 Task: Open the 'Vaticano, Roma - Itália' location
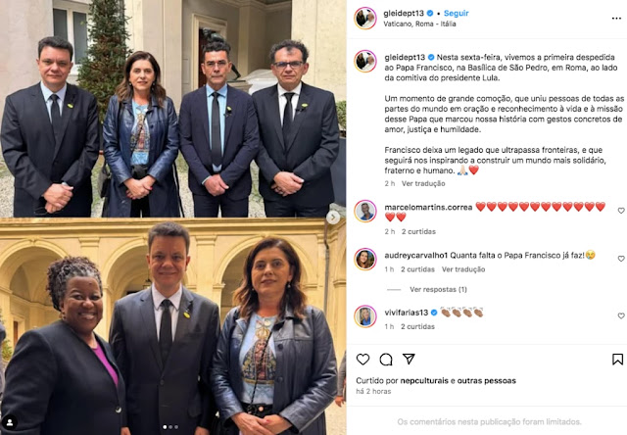(x=419, y=24)
